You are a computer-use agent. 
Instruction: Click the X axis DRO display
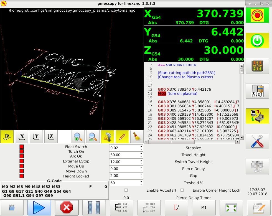(194, 17)
